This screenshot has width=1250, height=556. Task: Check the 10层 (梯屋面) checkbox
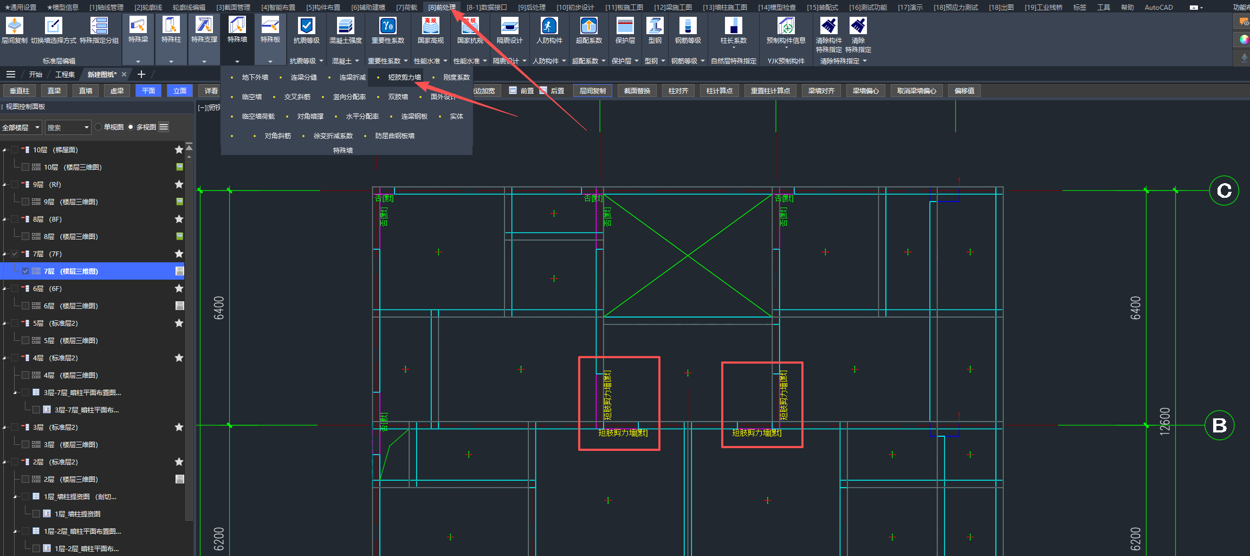(x=15, y=150)
